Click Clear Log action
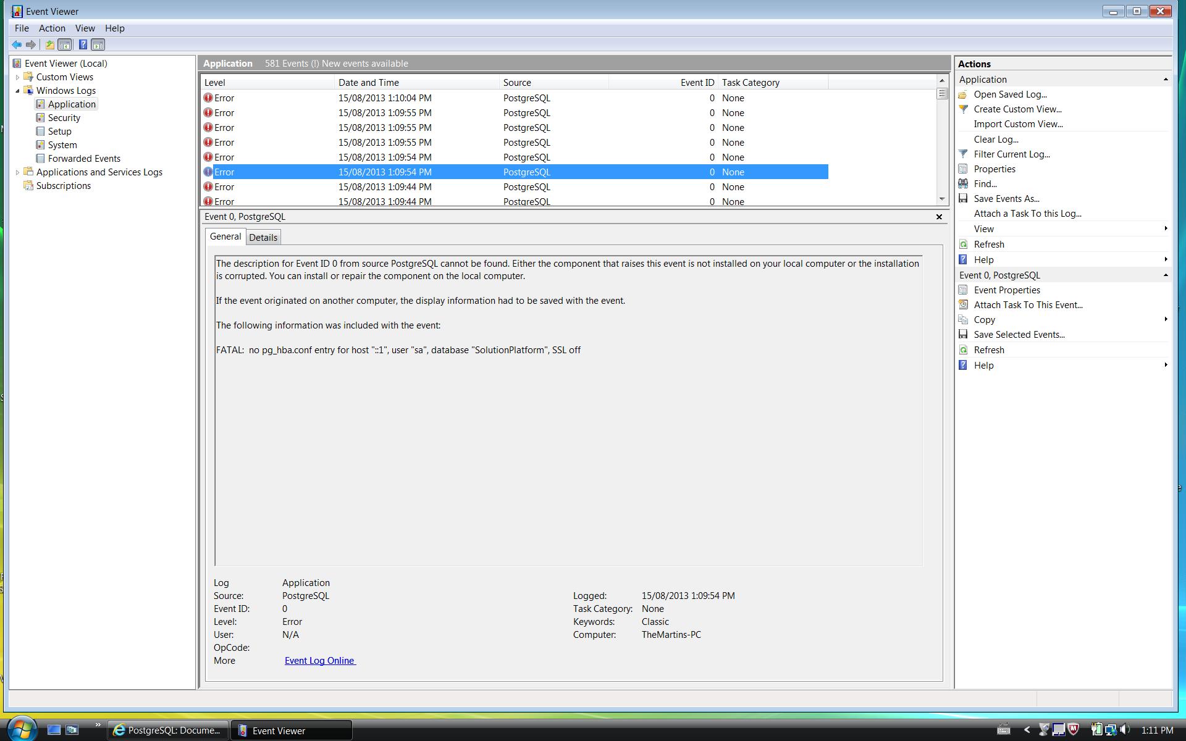The width and height of the screenshot is (1186, 741). [x=996, y=140]
